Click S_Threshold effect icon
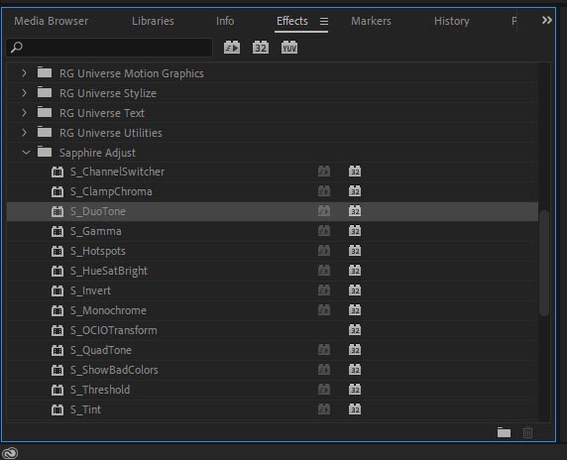This screenshot has width=567, height=460. [x=57, y=390]
